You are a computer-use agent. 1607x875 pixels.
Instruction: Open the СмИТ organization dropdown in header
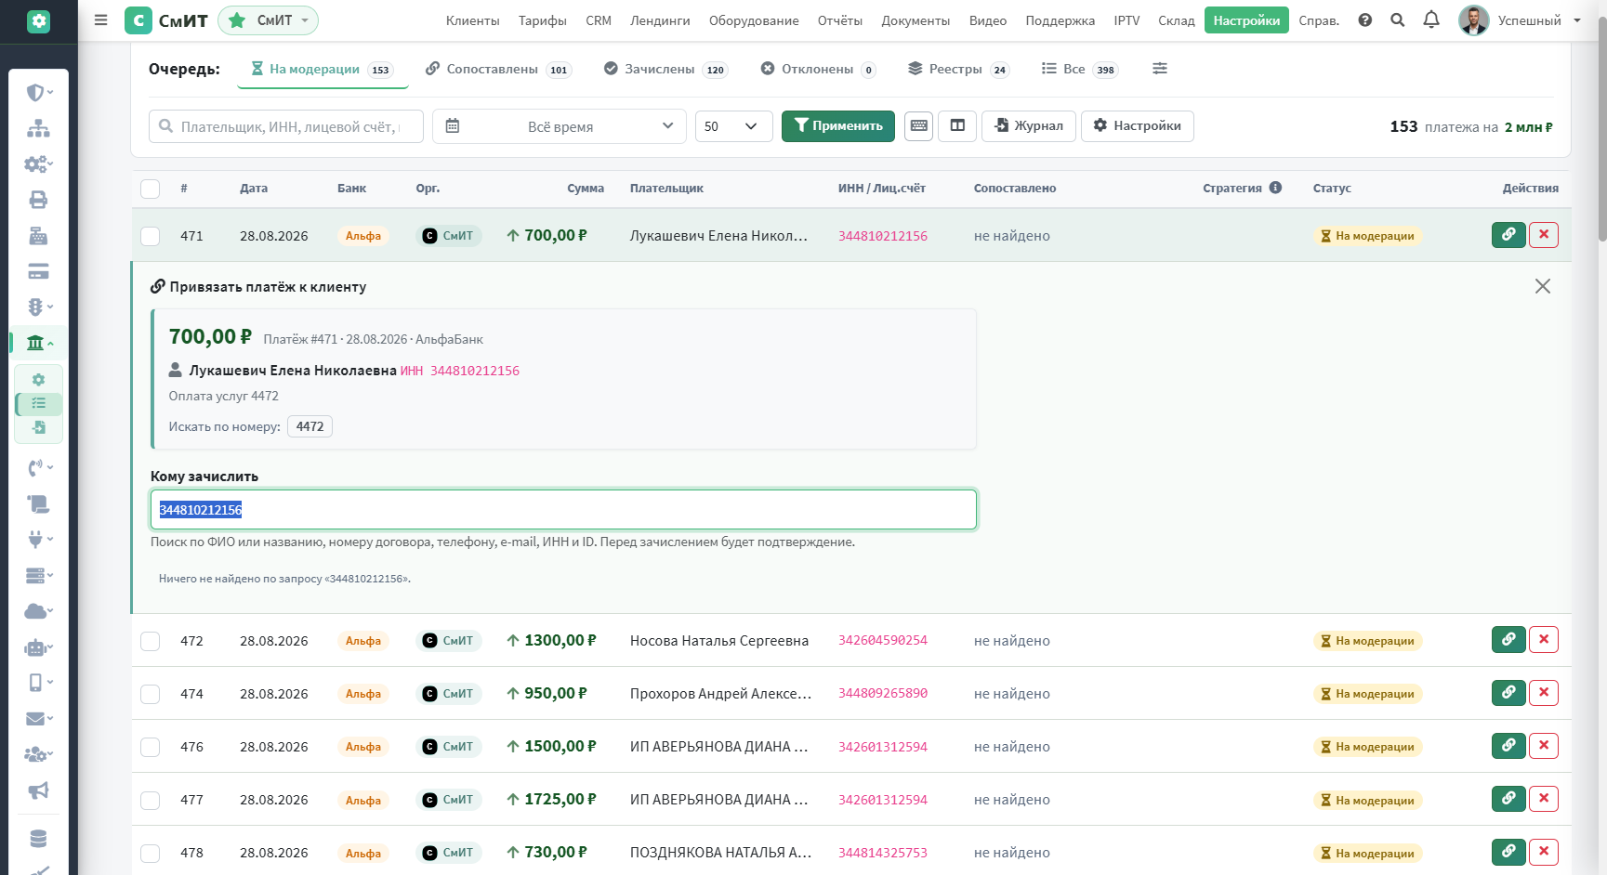coord(268,20)
